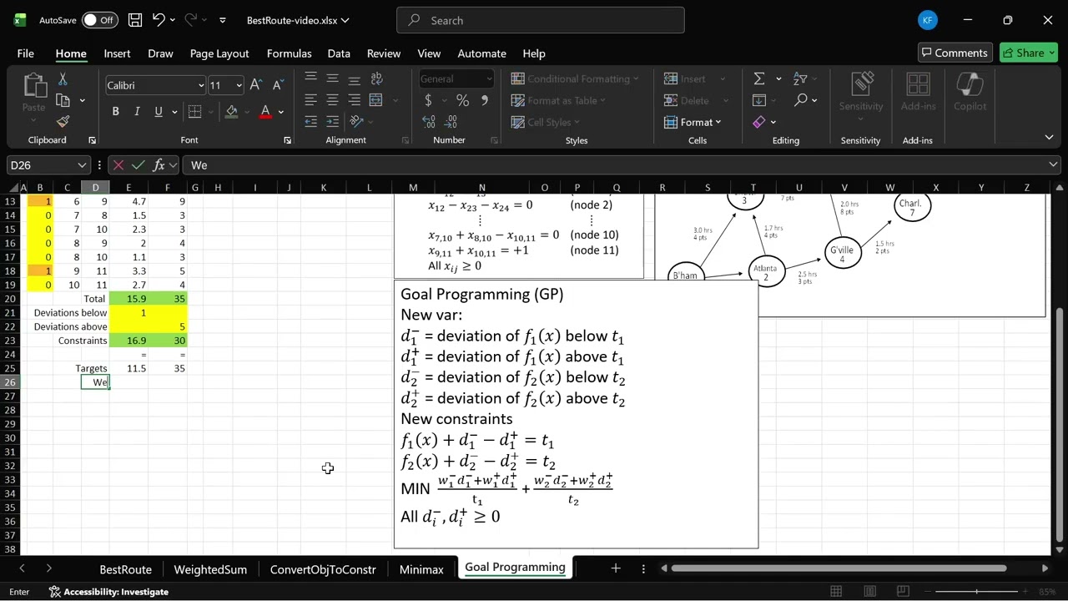Click the Borders icon
Viewport: 1068px width, 601px height.
(194, 111)
